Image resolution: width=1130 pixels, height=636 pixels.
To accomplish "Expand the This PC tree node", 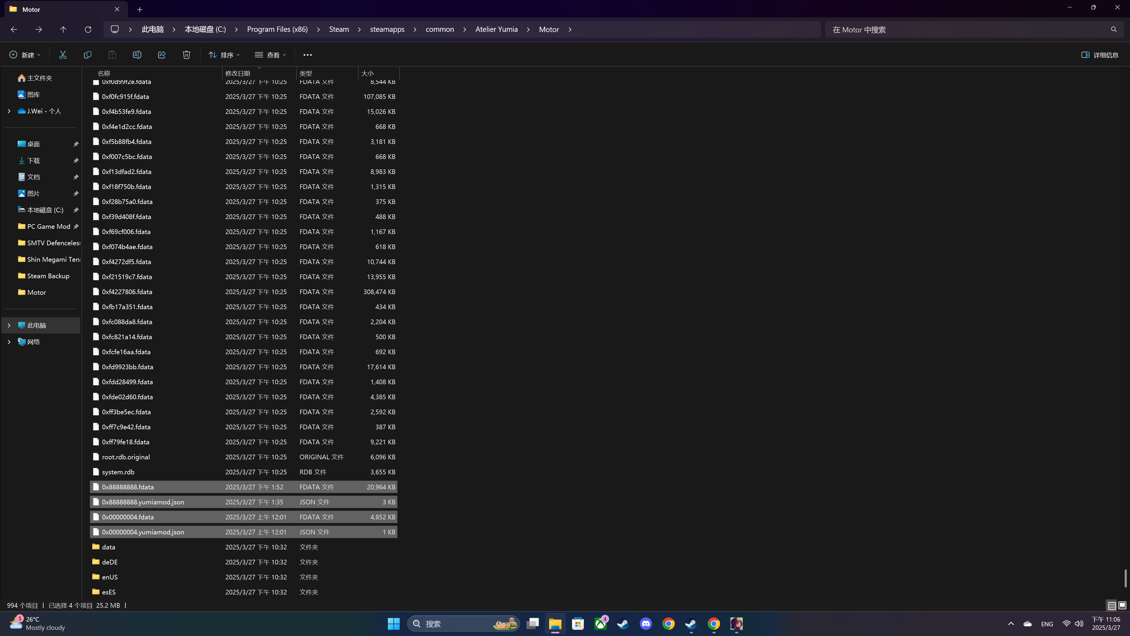I will (x=9, y=325).
